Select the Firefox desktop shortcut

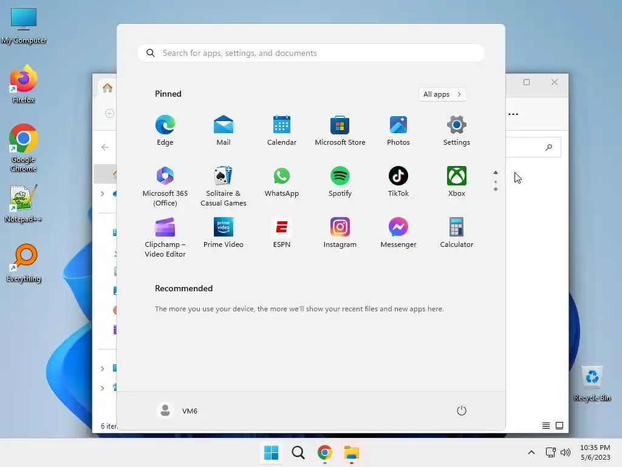tap(24, 84)
